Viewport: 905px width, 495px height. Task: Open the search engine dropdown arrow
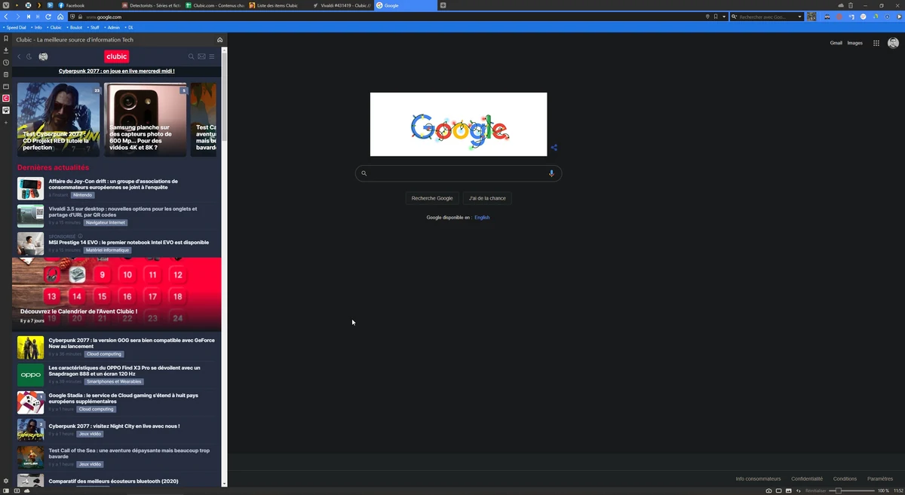tap(799, 17)
